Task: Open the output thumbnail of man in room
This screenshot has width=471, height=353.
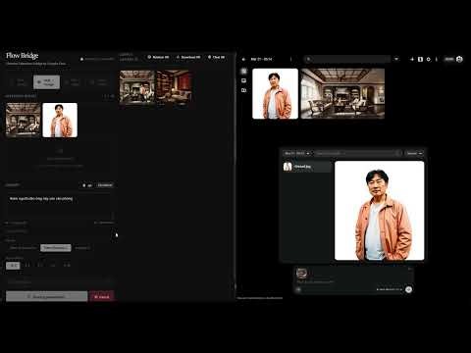Action: pyautogui.click(x=137, y=86)
